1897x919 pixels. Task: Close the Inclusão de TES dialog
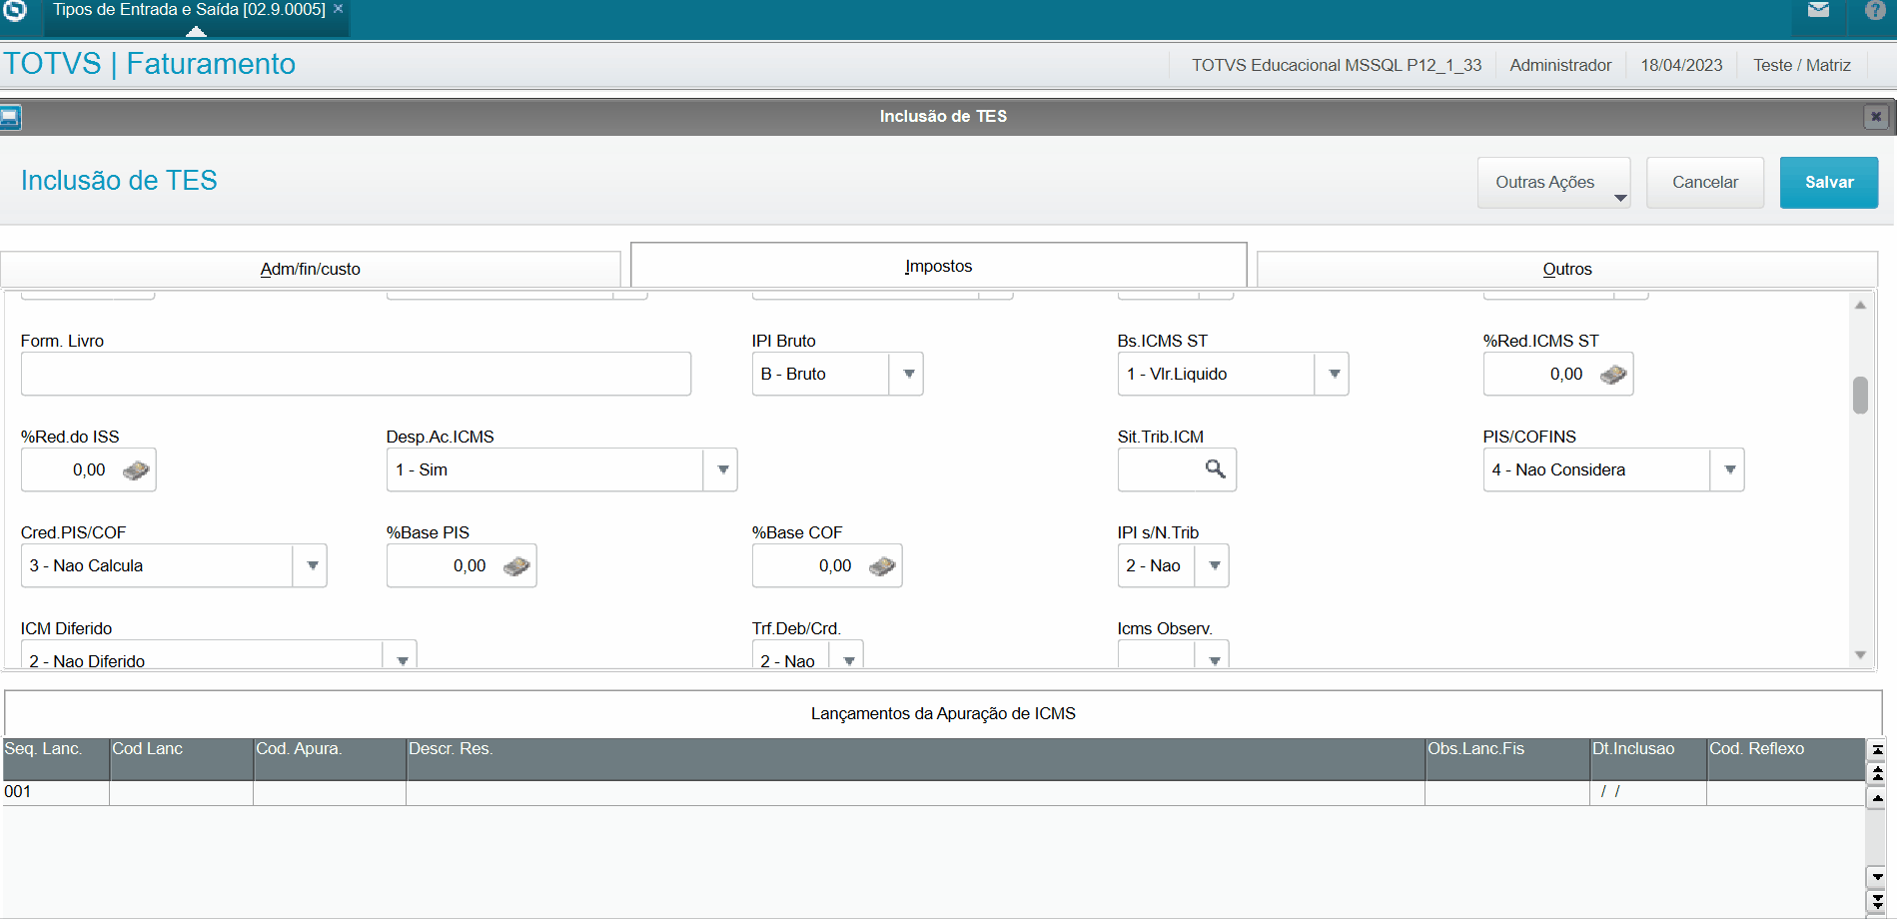click(x=1876, y=117)
